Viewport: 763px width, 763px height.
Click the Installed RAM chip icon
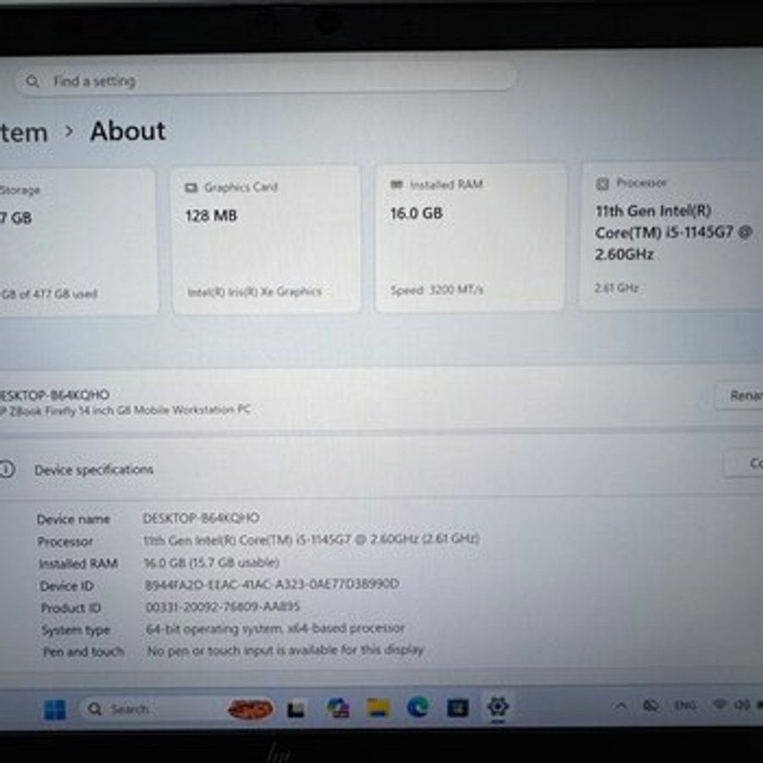coord(397,185)
